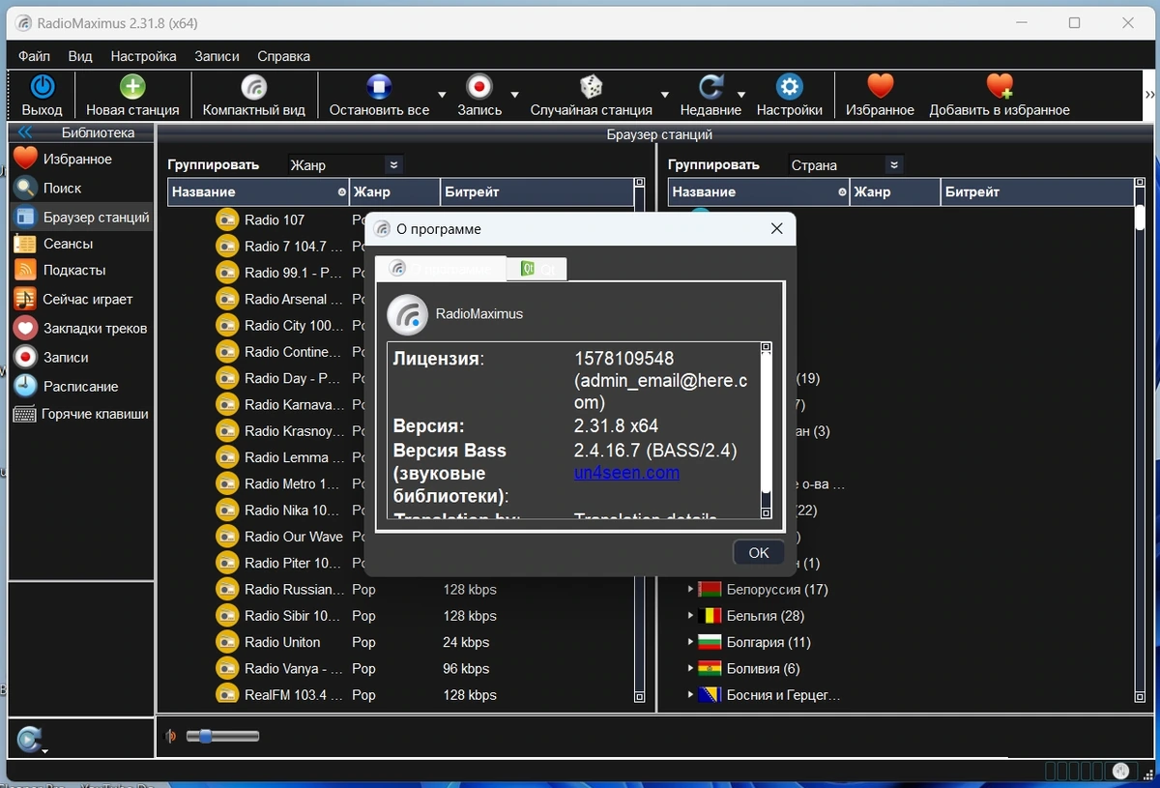Click scrollbar in the license info box
This screenshot has width=1160, height=788.
pos(766,430)
